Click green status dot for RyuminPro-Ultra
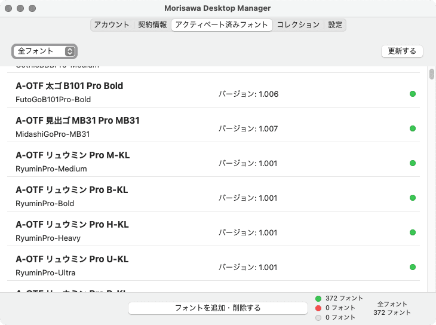The image size is (436, 325). click(413, 267)
